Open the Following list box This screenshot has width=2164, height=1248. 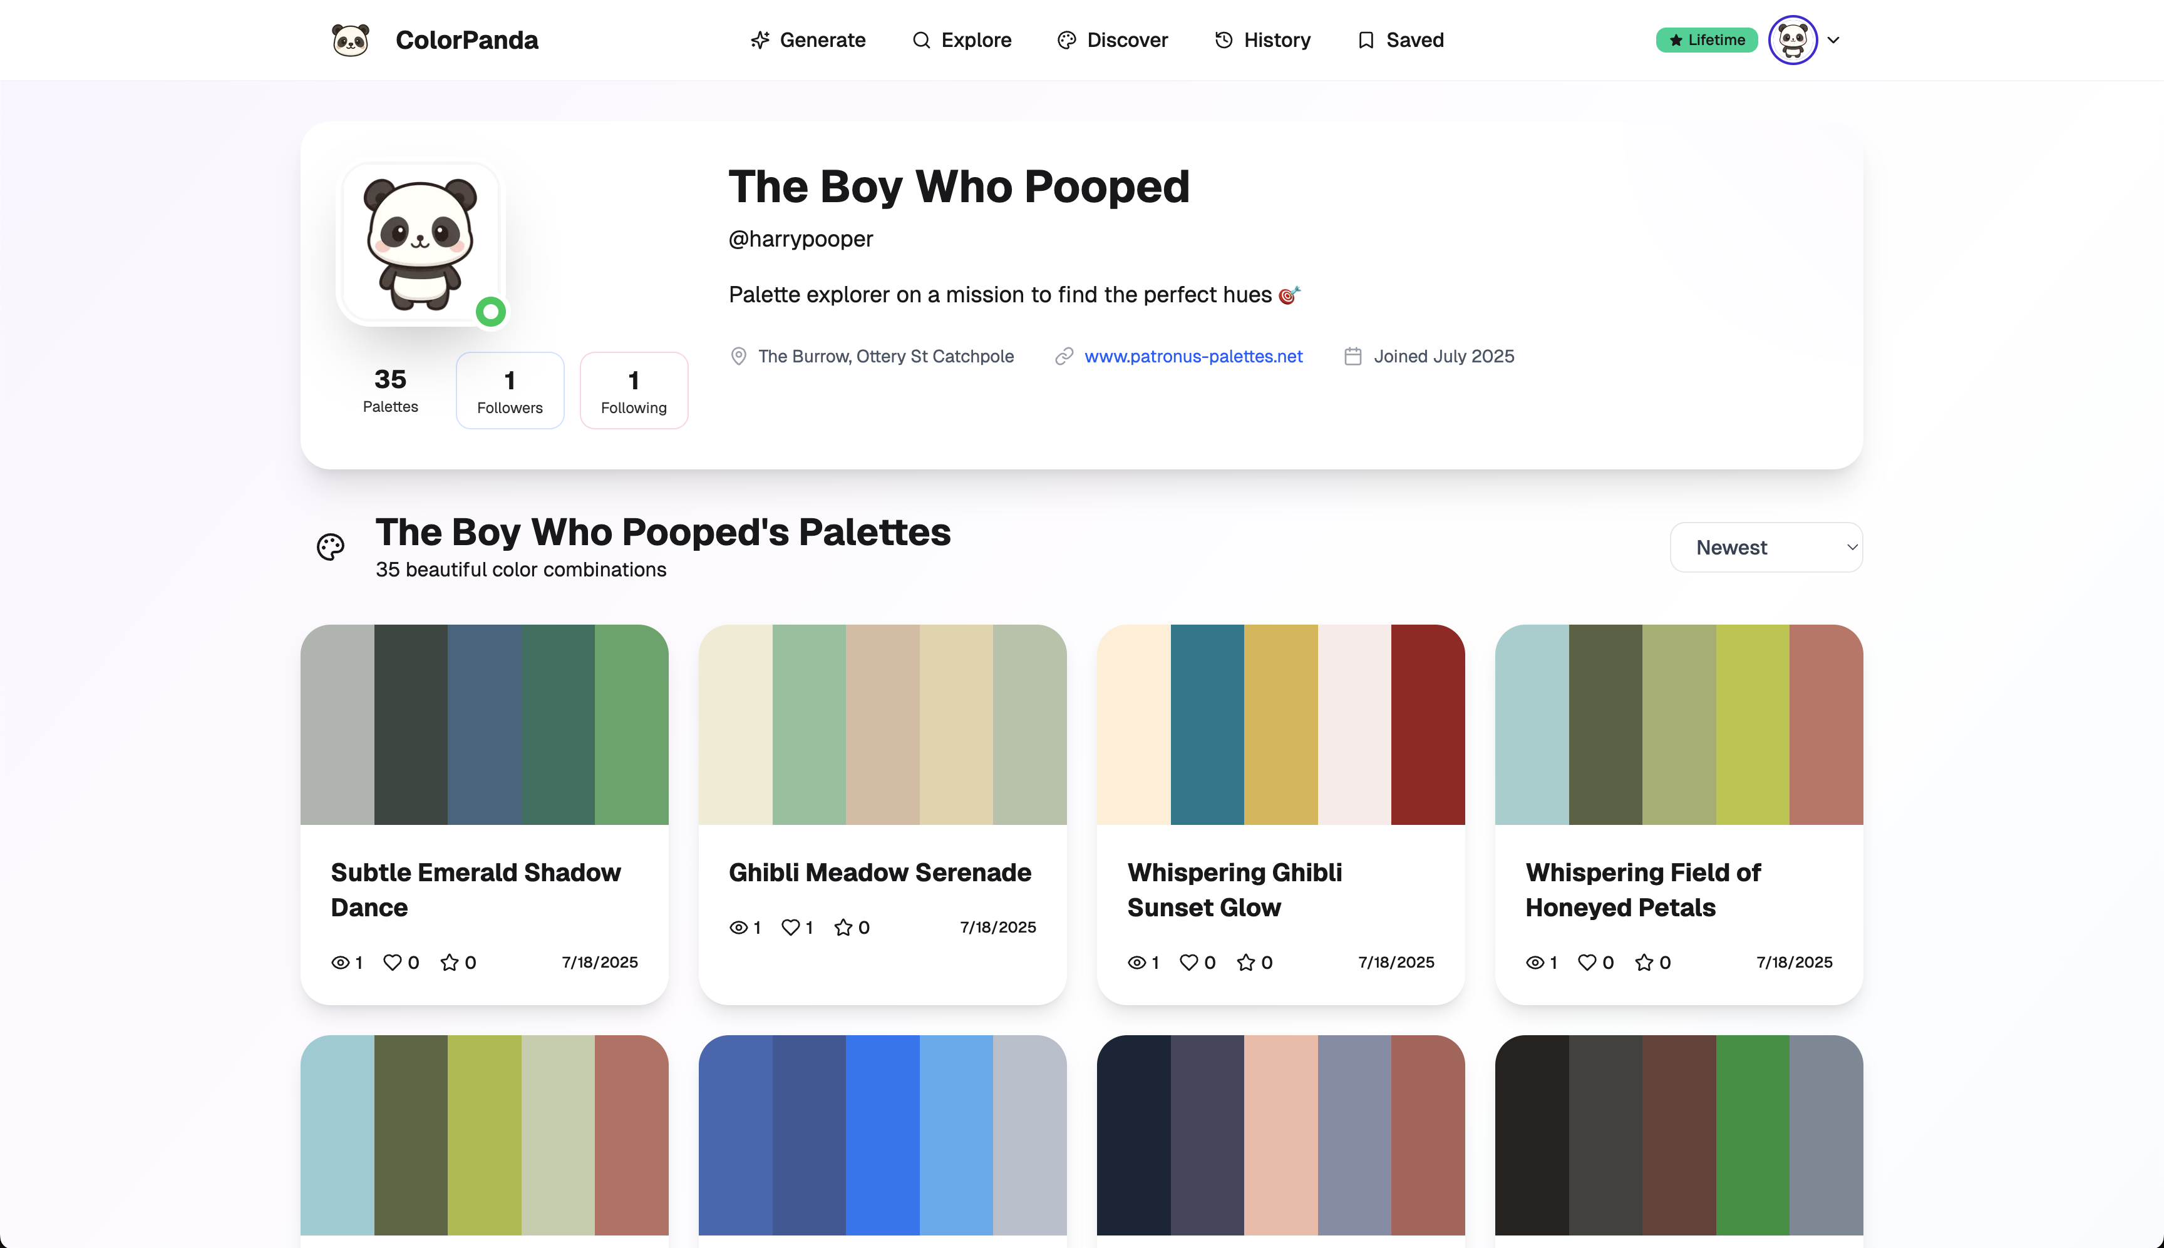coord(634,390)
